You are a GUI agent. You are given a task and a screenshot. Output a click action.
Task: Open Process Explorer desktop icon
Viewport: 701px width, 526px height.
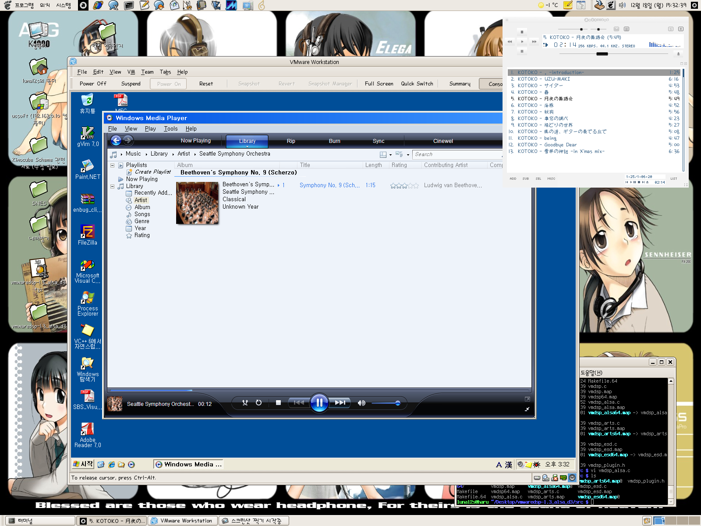point(88,303)
